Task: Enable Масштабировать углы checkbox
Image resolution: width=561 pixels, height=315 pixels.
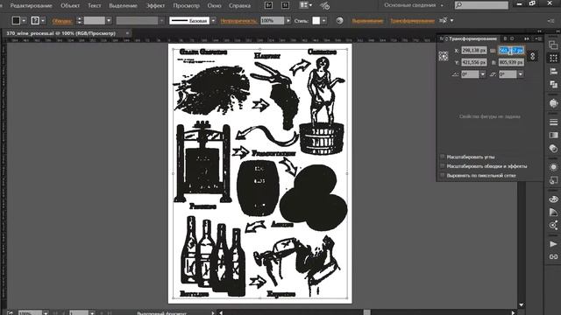Action: pyautogui.click(x=442, y=157)
